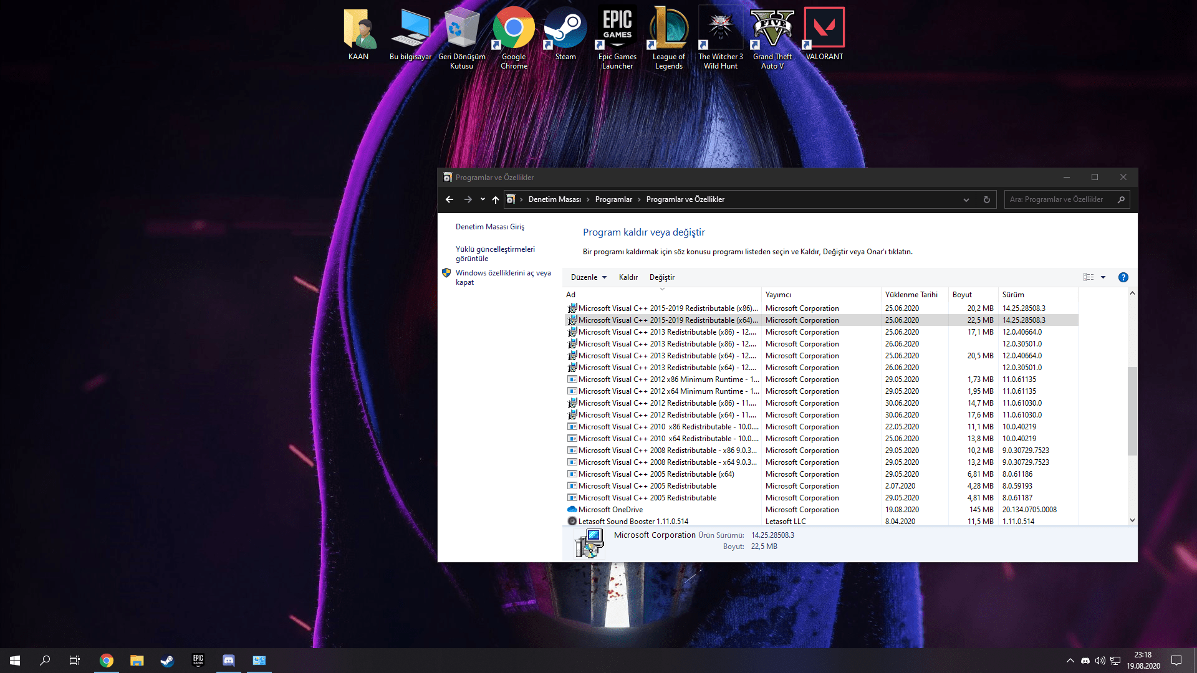Expand recent locations dropdown next to Forward
1197x673 pixels.
pyautogui.click(x=483, y=199)
